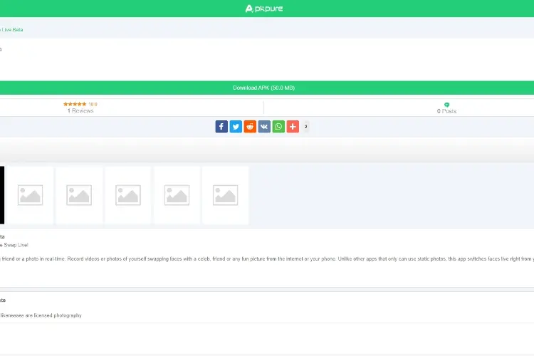The height and width of the screenshot is (356, 534).
Task: Click the description paragraph about swapping faces
Action: tap(267, 259)
